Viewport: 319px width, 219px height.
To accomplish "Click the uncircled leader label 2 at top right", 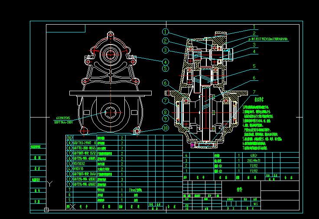I will coord(254,33).
